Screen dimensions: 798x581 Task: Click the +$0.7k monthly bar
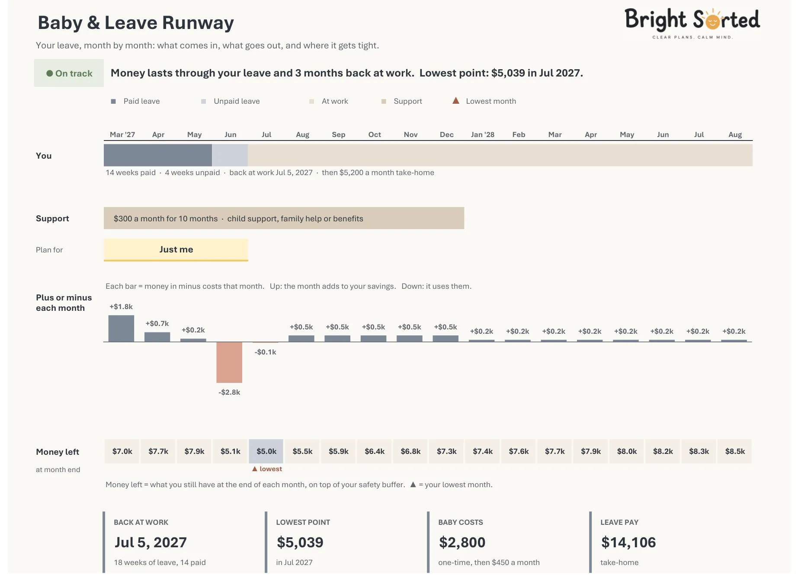tap(157, 337)
